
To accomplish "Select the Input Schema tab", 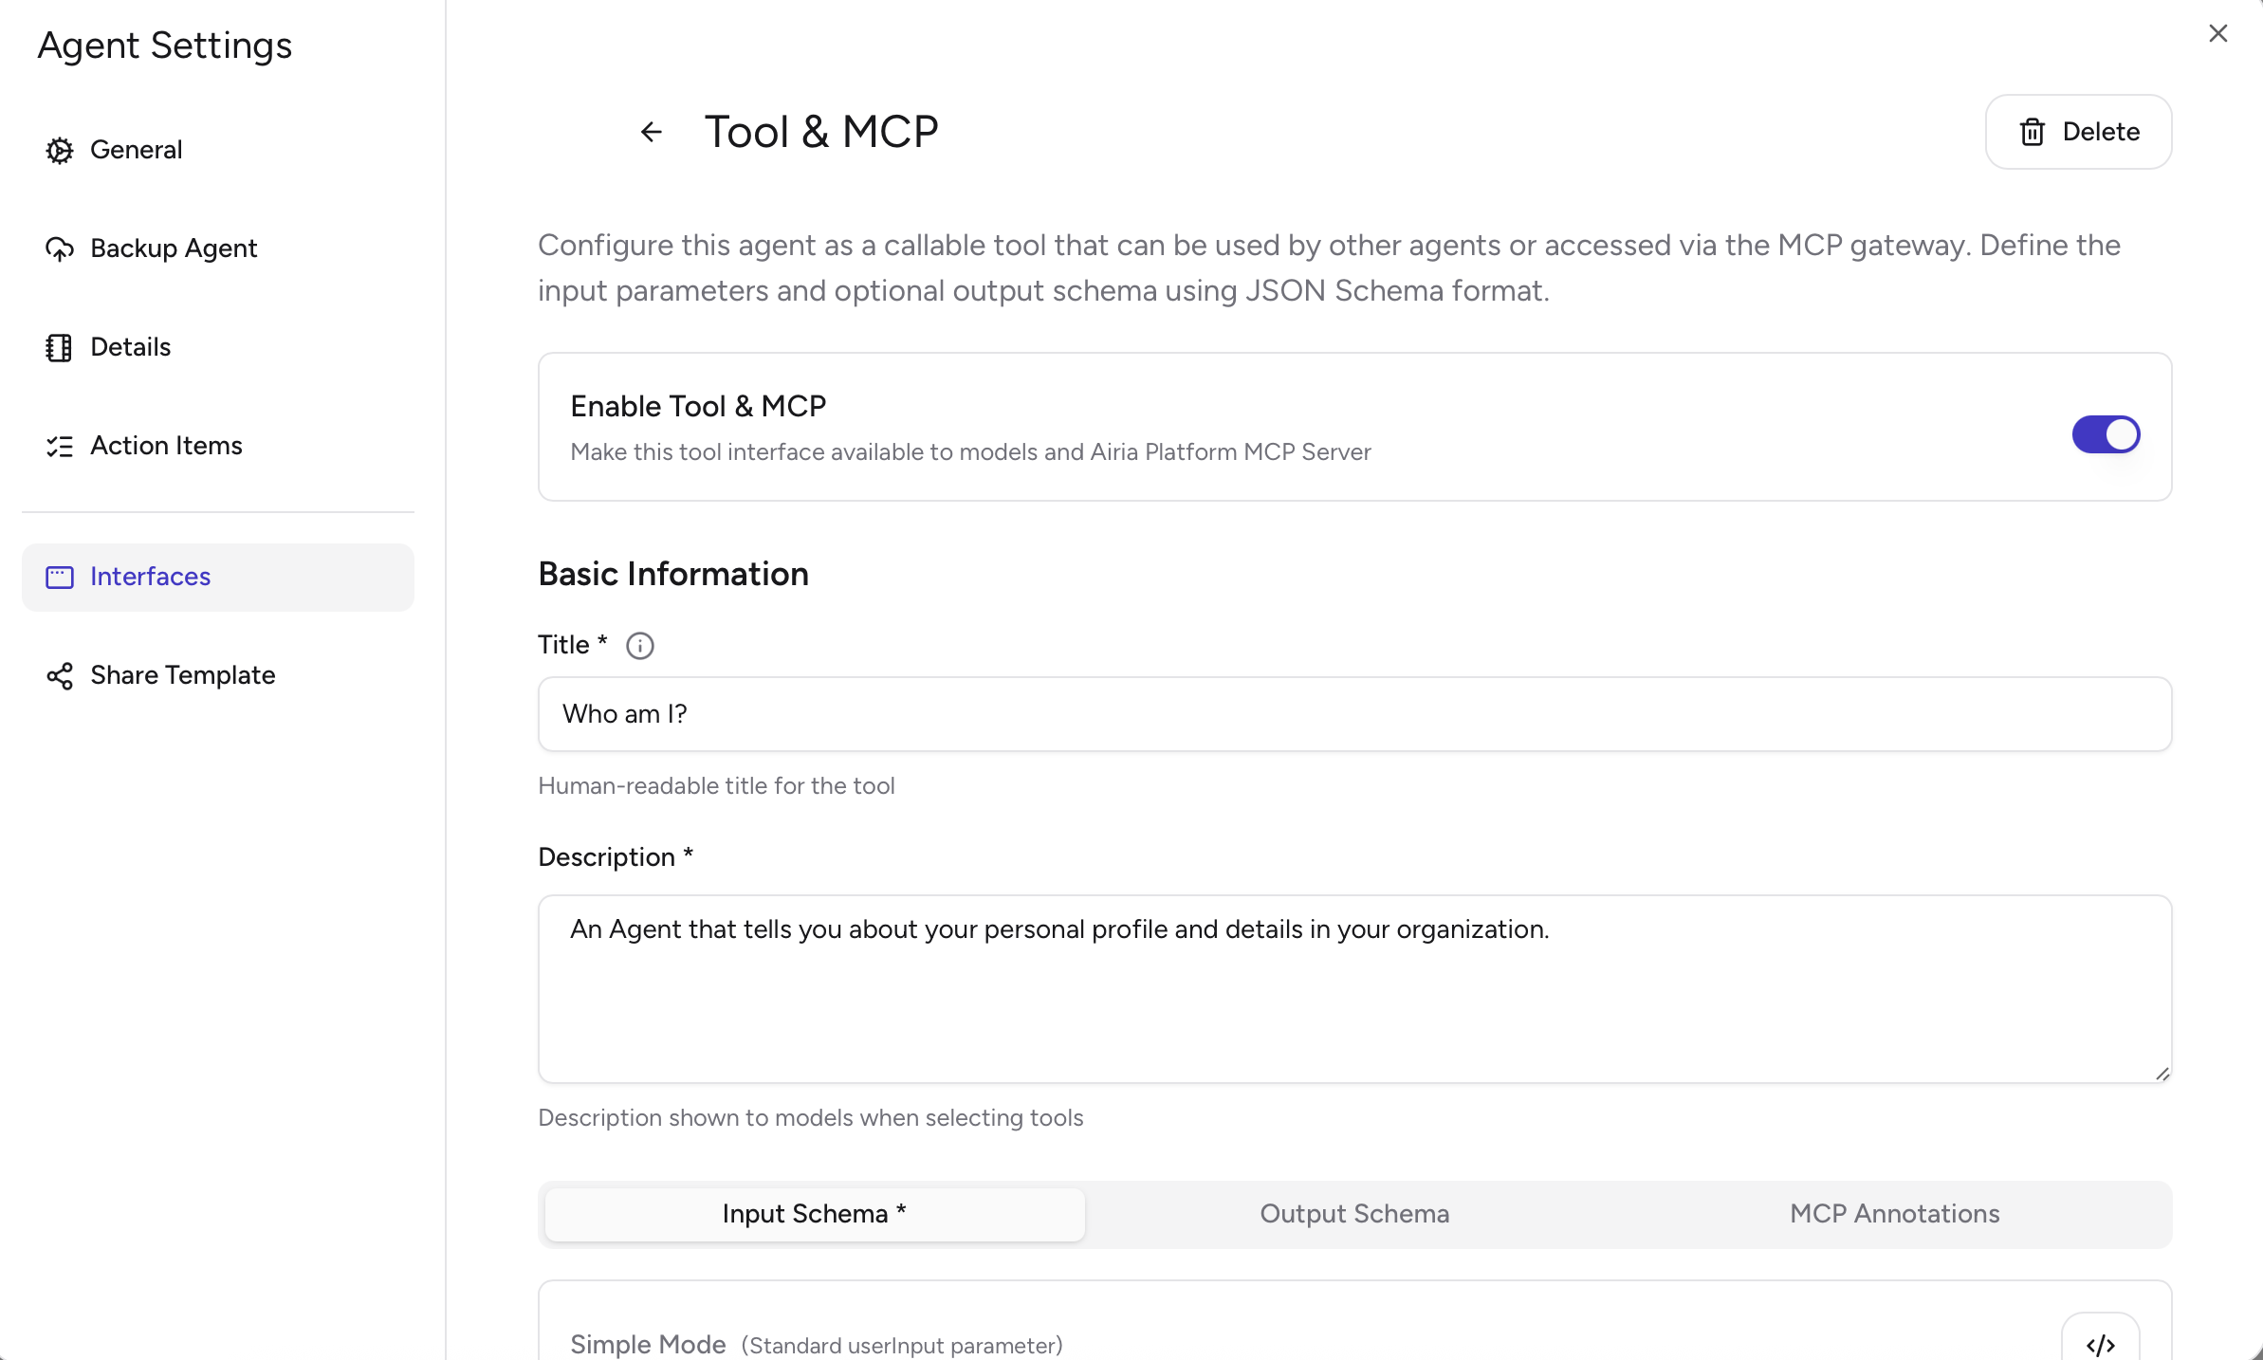I will click(814, 1214).
